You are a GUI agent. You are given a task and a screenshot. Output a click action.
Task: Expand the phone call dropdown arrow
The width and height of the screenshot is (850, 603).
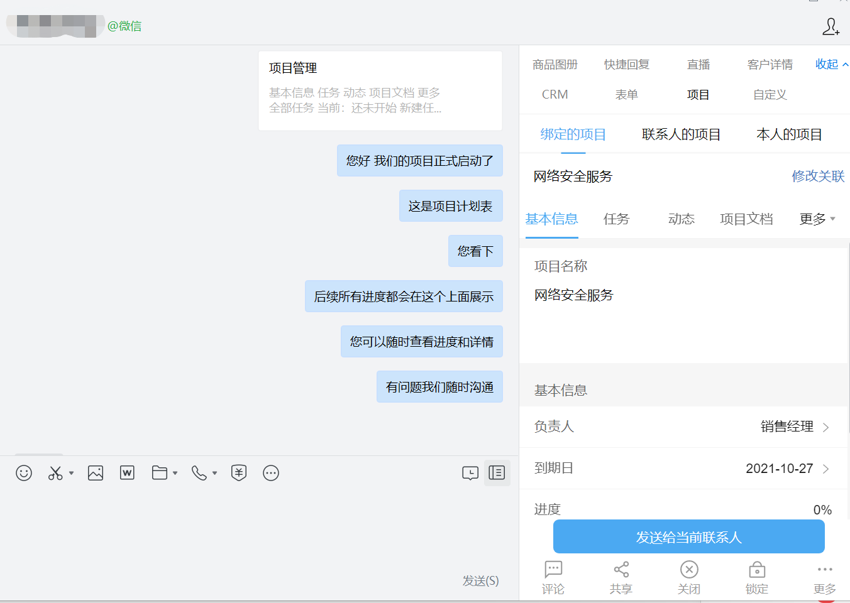[215, 473]
